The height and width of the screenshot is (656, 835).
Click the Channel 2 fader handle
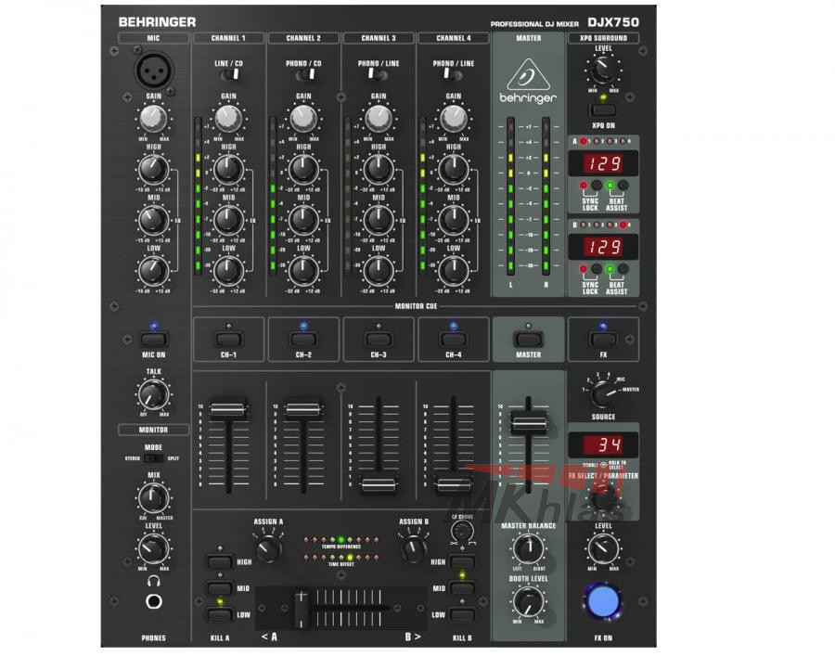[303, 409]
